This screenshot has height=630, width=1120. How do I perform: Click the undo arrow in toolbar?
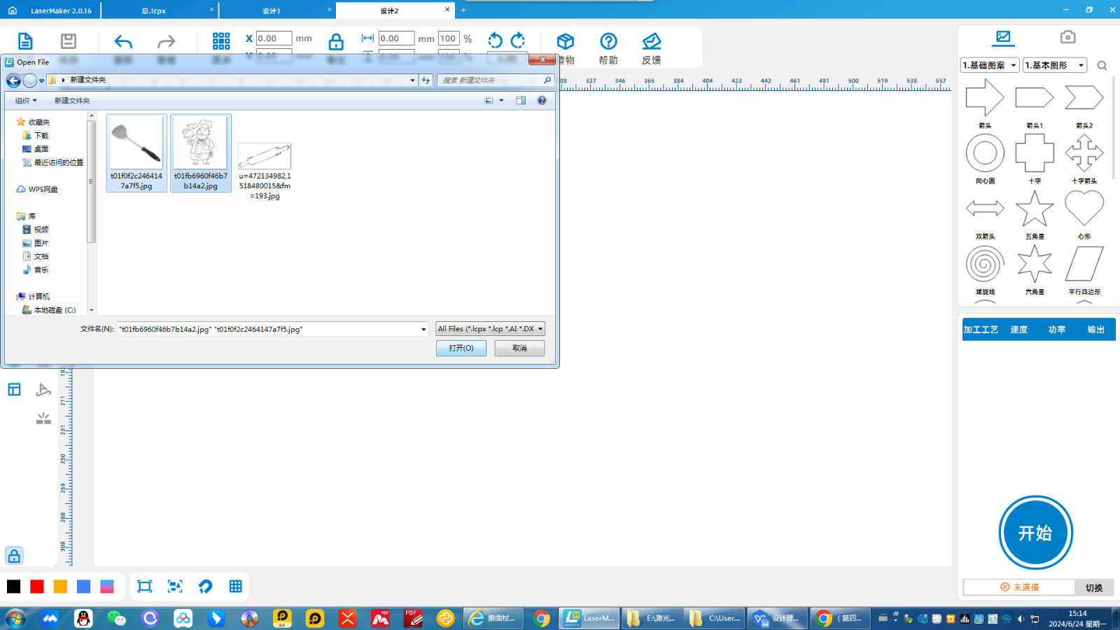pos(123,42)
